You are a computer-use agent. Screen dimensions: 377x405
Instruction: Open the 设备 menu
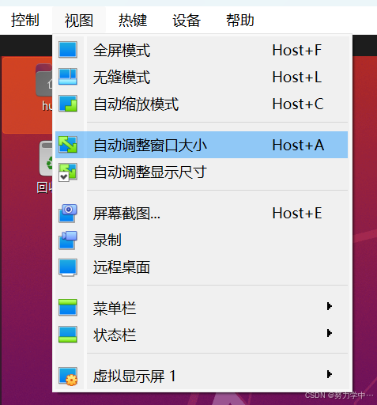[x=187, y=21]
